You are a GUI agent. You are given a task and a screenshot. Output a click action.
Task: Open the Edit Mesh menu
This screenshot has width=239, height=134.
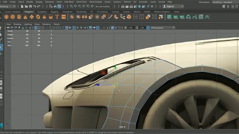(x=69, y=2)
